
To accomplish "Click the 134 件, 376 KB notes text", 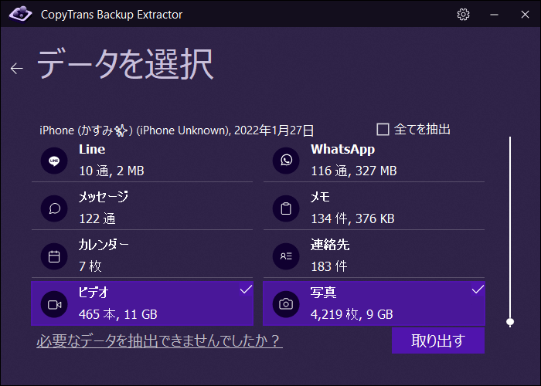I will click(x=352, y=218).
